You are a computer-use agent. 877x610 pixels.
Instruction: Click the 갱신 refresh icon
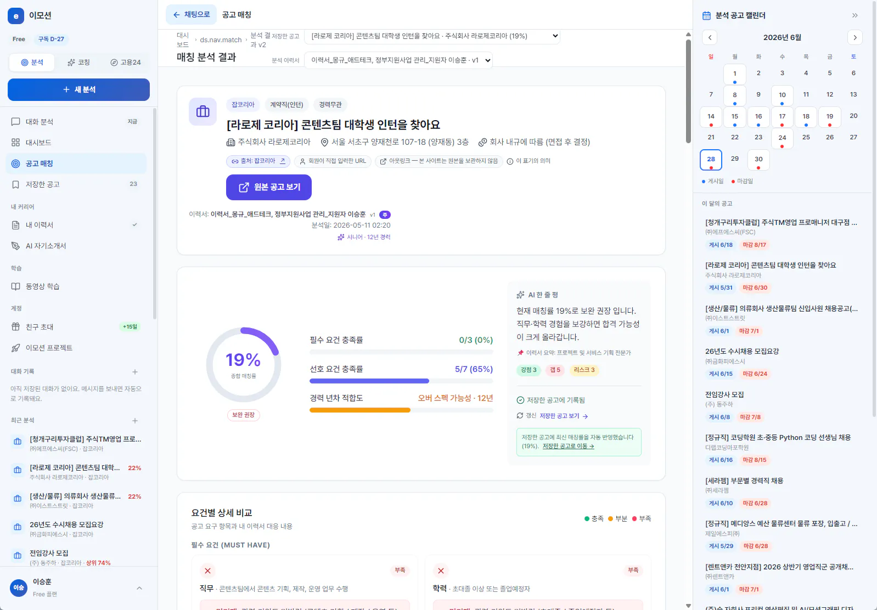click(x=520, y=416)
